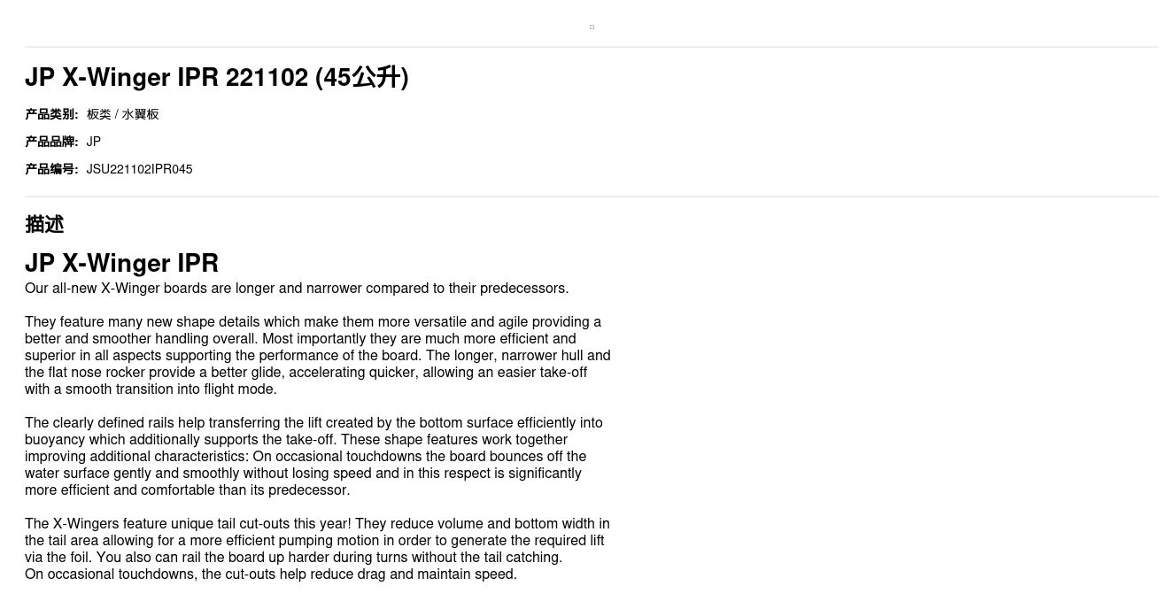1176x609 pixels.
Task: Click the final line "On occasional touchdowns, the cut-outs"
Action: coord(270,574)
